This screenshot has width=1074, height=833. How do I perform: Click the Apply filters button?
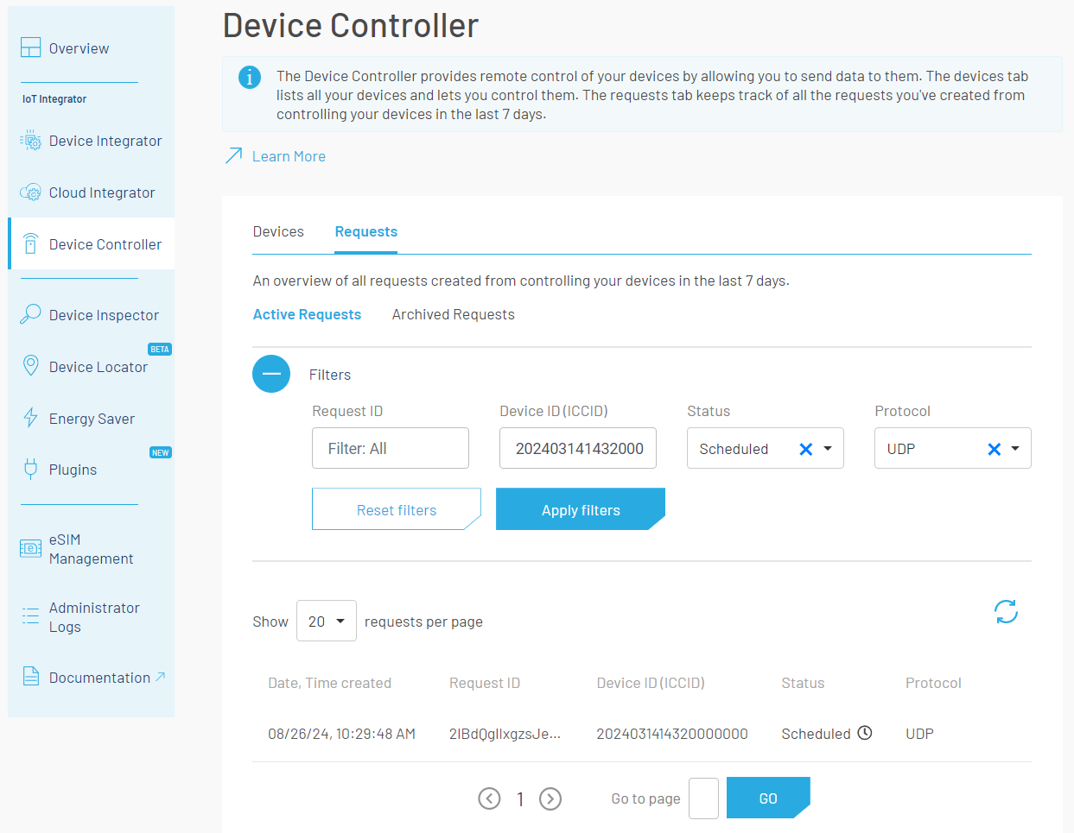581,510
